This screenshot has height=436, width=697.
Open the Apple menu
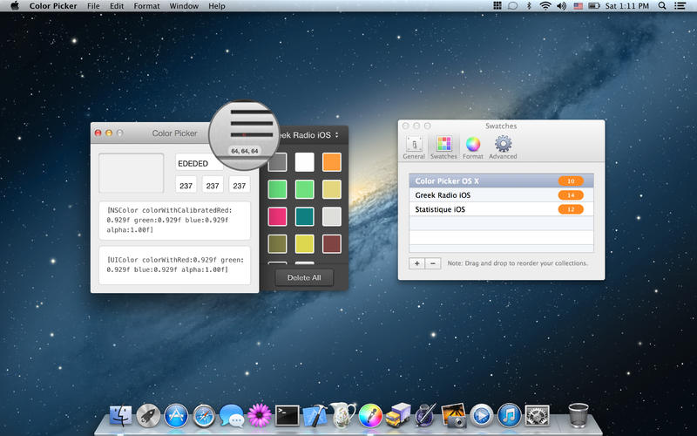(x=15, y=6)
